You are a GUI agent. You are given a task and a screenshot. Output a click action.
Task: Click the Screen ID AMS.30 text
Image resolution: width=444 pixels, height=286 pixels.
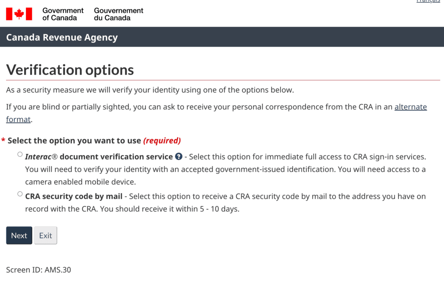click(x=39, y=270)
